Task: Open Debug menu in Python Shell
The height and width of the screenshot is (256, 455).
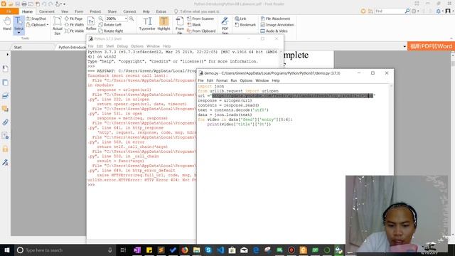Action: tap(122, 46)
